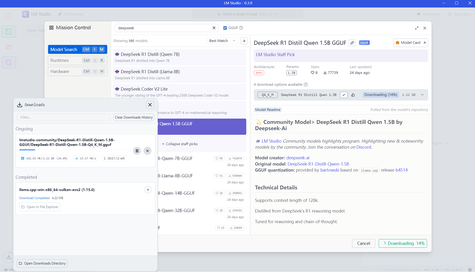This screenshot has height=272, width=475.
Task: Click the 1.5B params tag
Action: (x=292, y=73)
